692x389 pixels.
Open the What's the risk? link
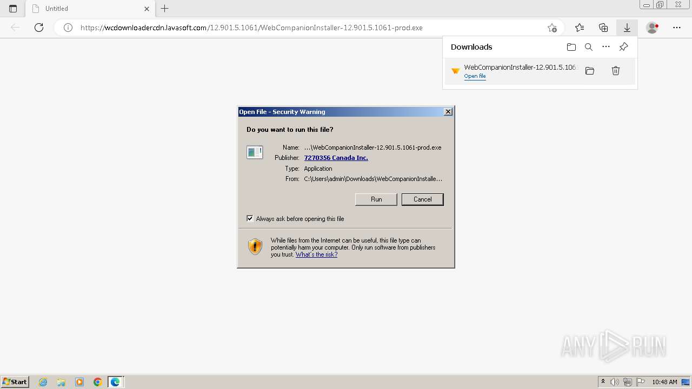click(x=316, y=254)
